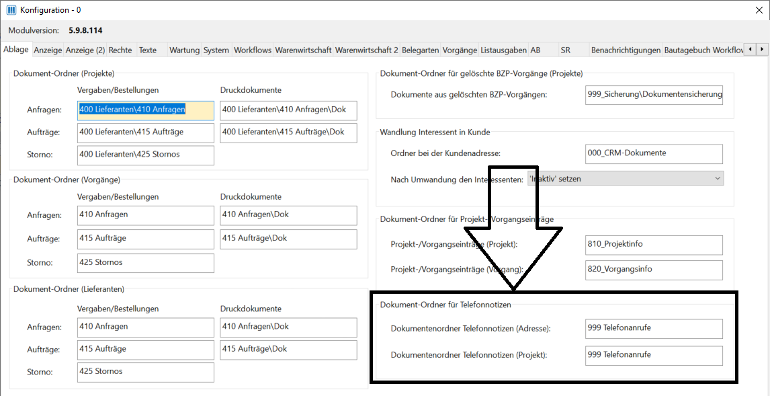770x396 pixels.
Task: Click the 'Modulversion:' label
Action: click(x=34, y=30)
